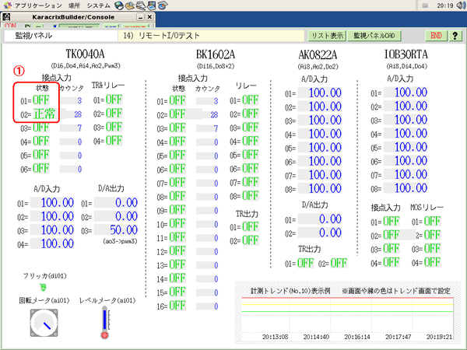Toggle BK1602A リレー 05 OFF
467x350 pixels.
(251, 155)
